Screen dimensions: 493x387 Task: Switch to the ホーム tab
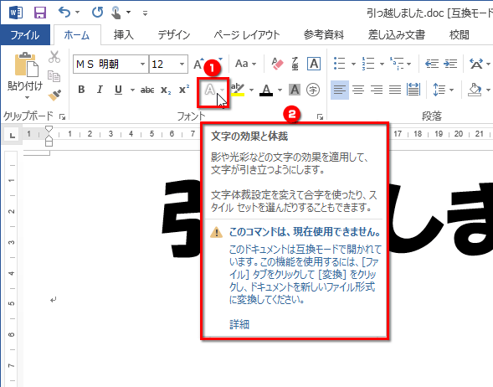click(x=77, y=34)
